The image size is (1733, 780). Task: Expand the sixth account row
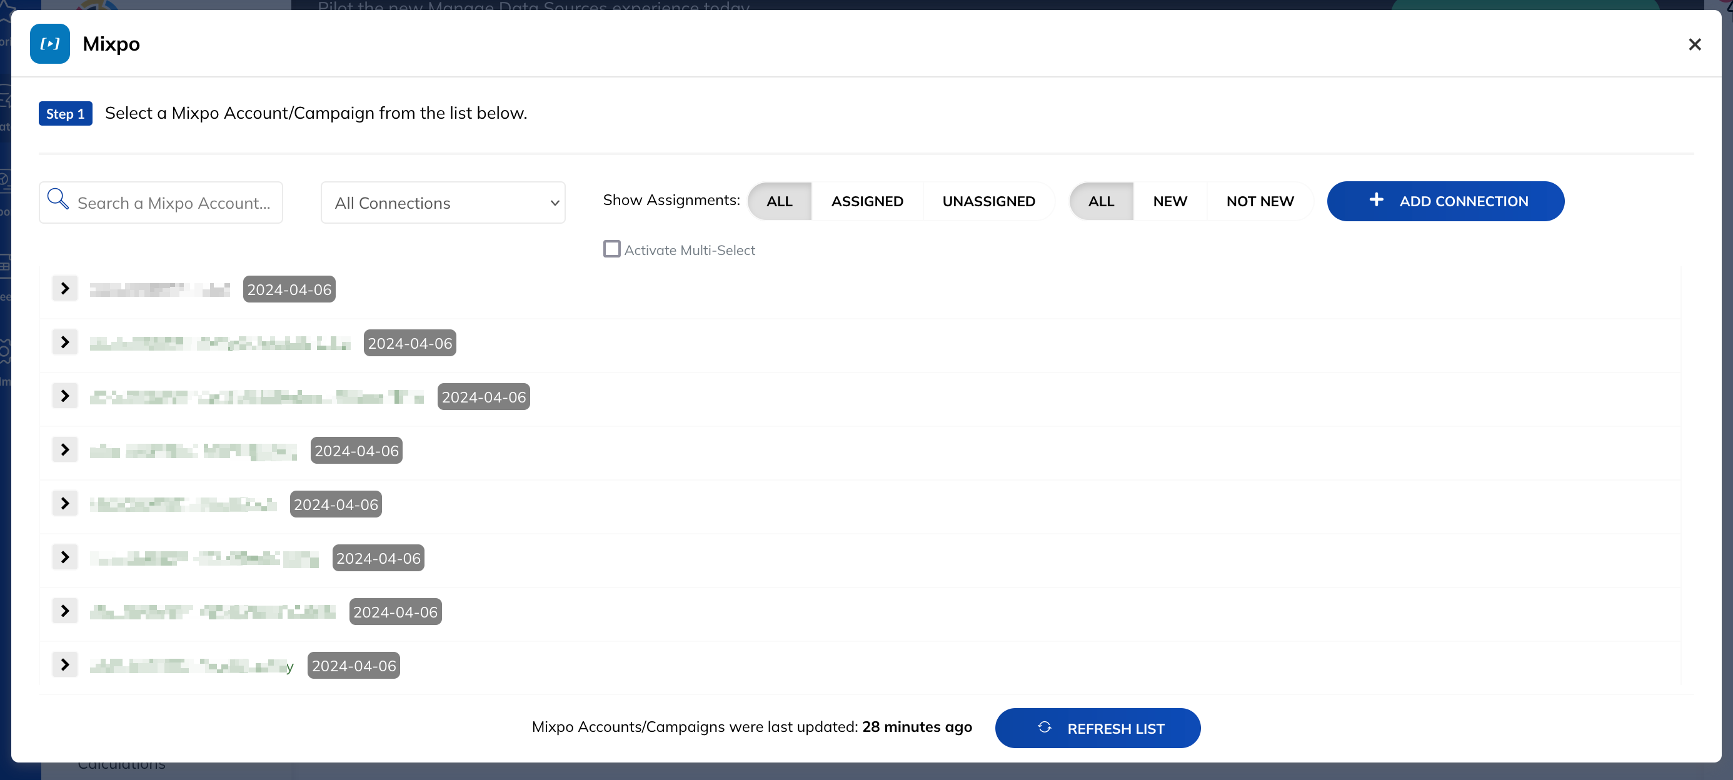click(x=64, y=557)
